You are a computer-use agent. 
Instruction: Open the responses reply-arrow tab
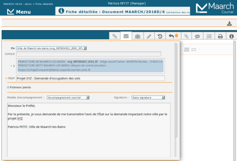173,36
